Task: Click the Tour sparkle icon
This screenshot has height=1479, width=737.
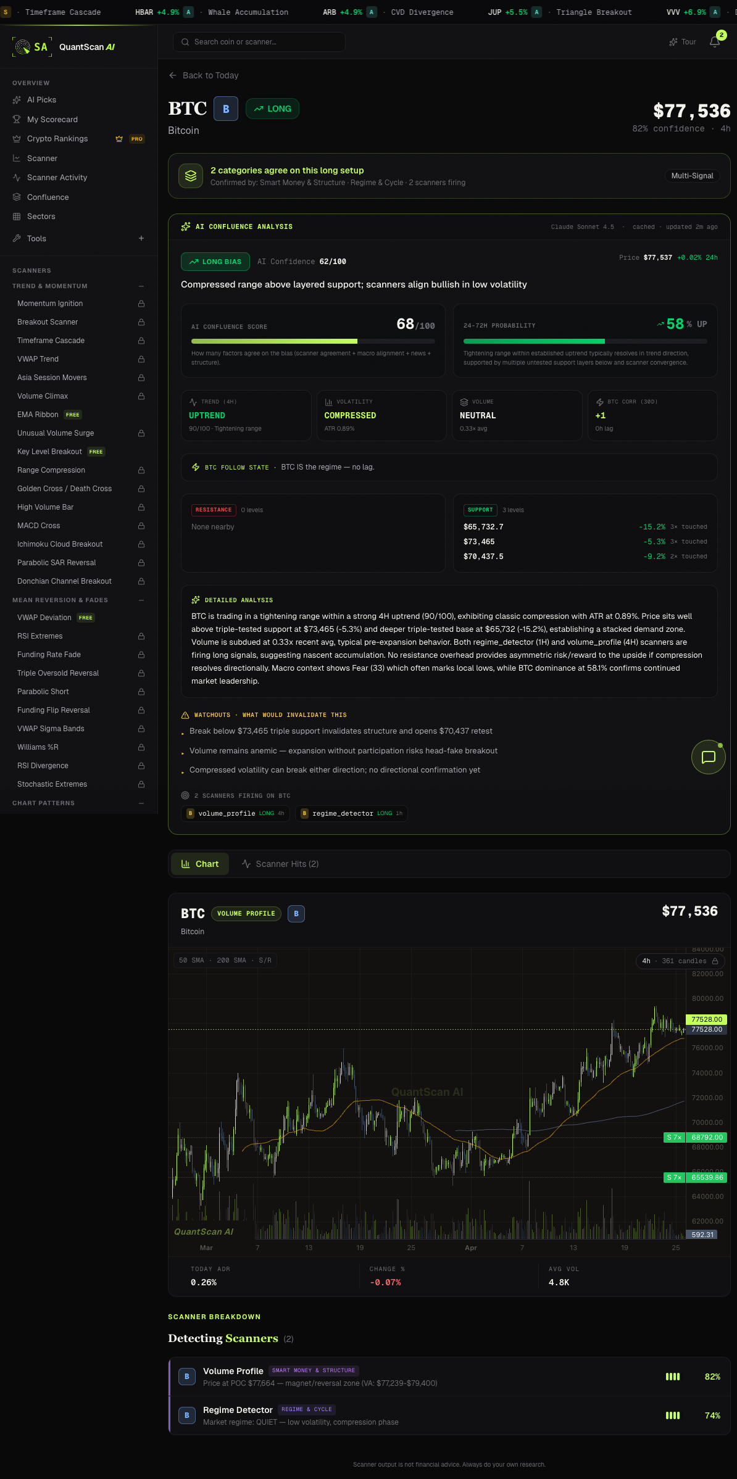Action: point(673,42)
